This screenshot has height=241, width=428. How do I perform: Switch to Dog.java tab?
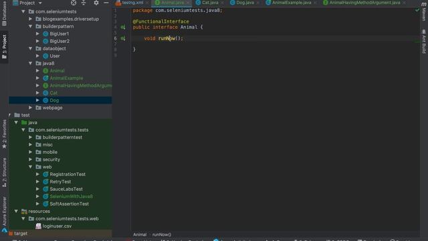pyautogui.click(x=245, y=3)
